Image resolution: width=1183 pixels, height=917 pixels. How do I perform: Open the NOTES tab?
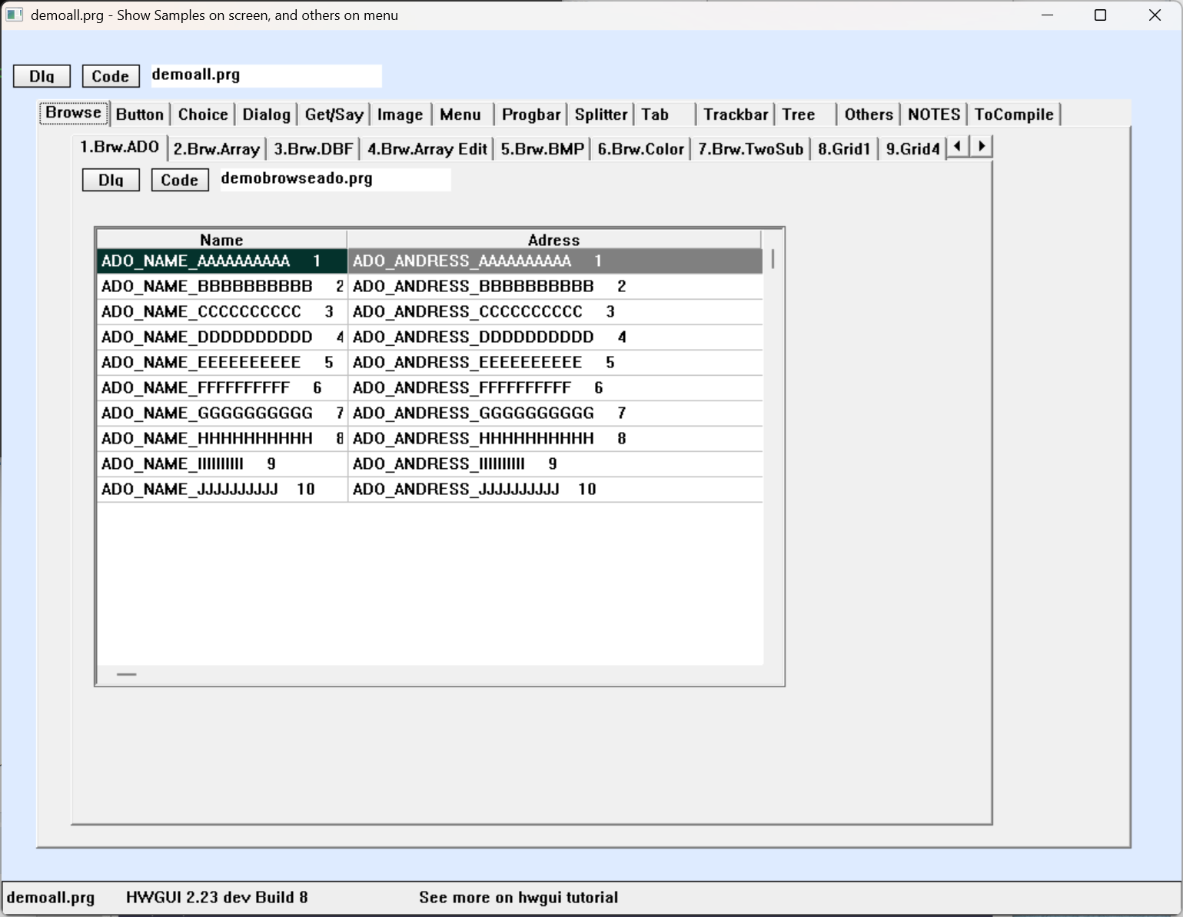(x=933, y=115)
